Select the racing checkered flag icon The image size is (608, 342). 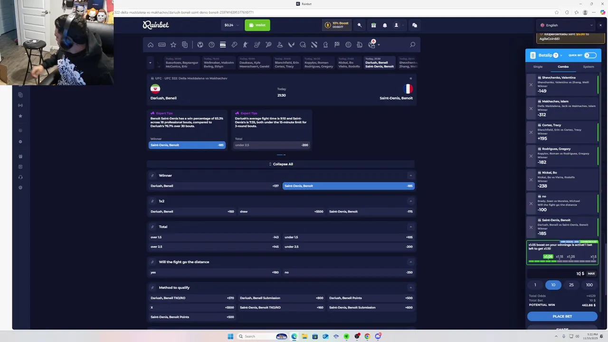[337, 45]
